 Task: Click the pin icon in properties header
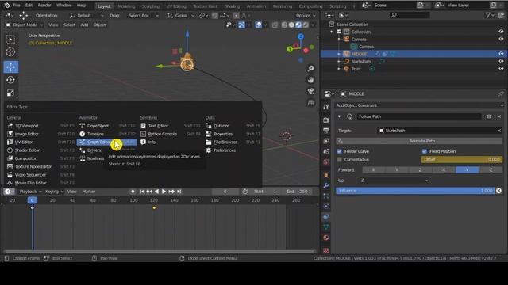[x=501, y=94]
